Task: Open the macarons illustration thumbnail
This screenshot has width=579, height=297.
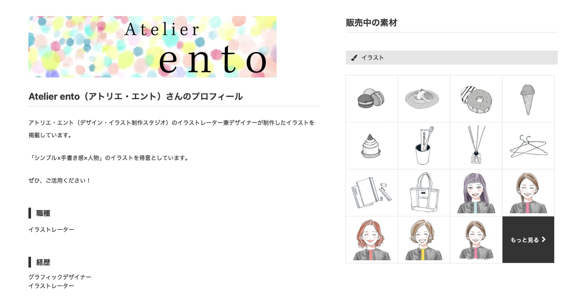Action: (372, 99)
